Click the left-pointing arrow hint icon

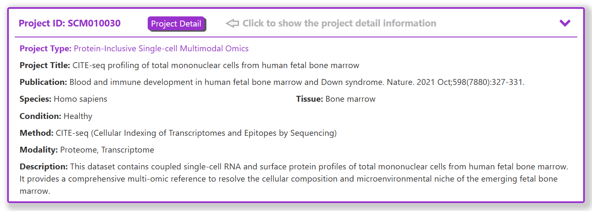[232, 24]
